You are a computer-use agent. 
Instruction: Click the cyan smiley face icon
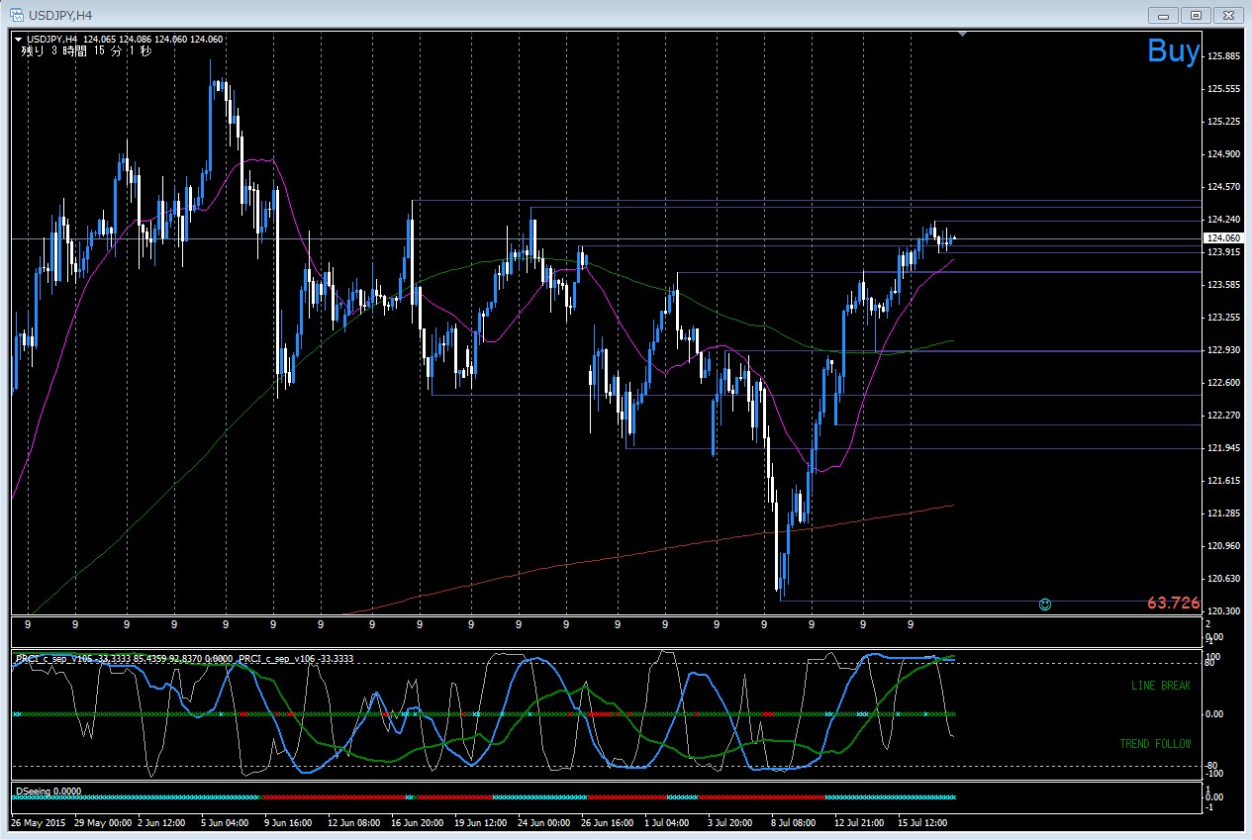pos(1045,604)
